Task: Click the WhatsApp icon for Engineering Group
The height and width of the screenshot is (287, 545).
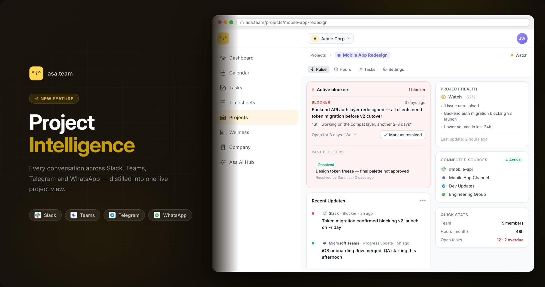Action: click(x=444, y=194)
